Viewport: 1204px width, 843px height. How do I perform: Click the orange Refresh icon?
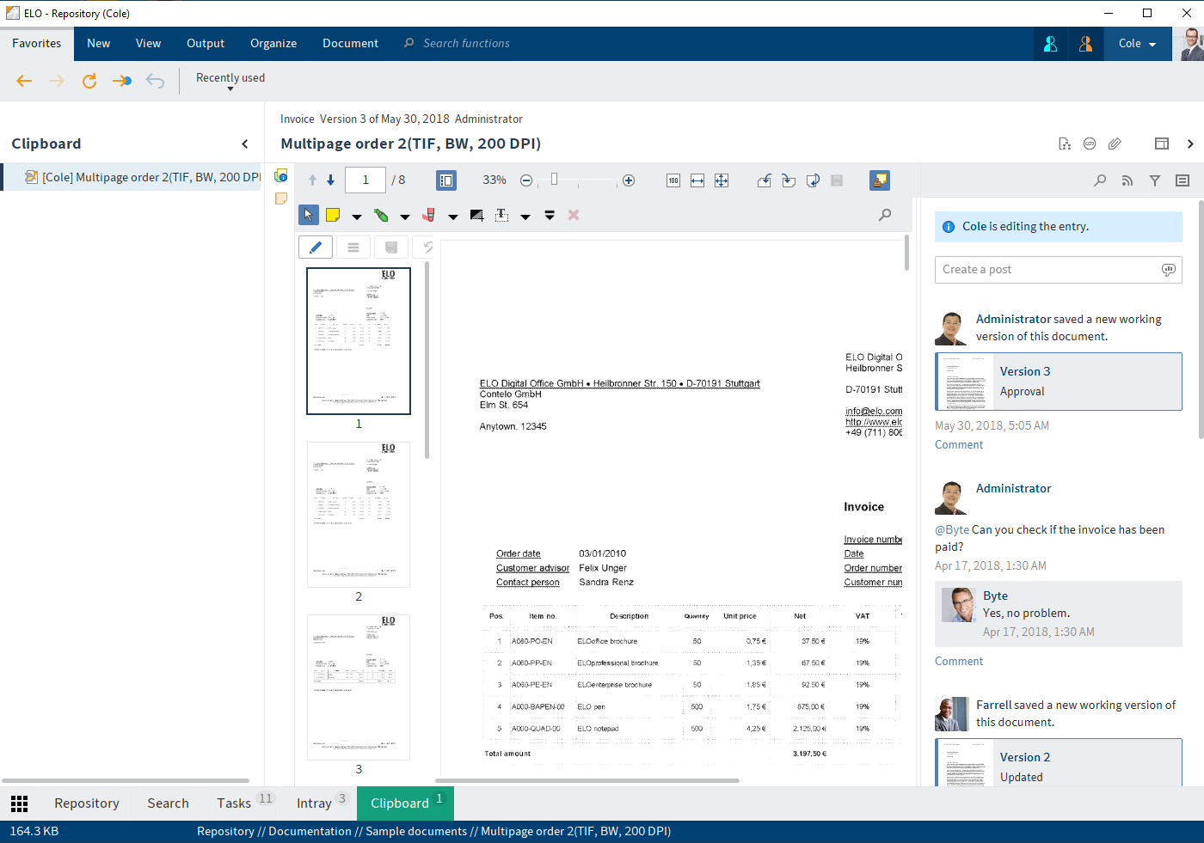click(x=89, y=81)
